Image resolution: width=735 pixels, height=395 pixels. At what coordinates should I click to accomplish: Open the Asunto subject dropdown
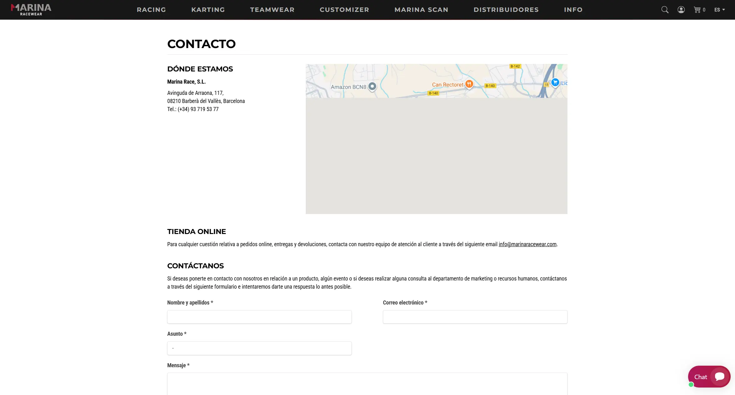tap(259, 348)
